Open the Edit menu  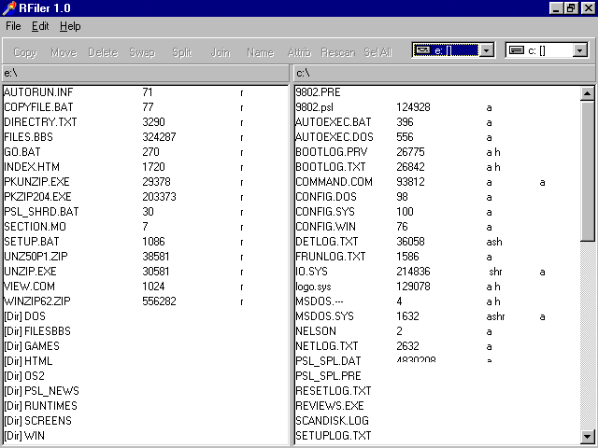(x=40, y=26)
